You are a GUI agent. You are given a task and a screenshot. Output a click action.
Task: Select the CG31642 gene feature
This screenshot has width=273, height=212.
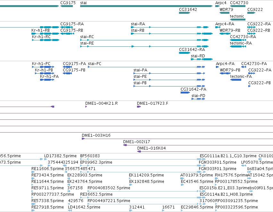184,13
